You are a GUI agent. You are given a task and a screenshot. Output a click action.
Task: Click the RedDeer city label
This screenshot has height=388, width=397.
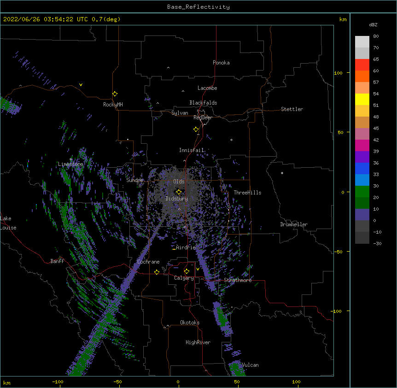click(x=203, y=118)
